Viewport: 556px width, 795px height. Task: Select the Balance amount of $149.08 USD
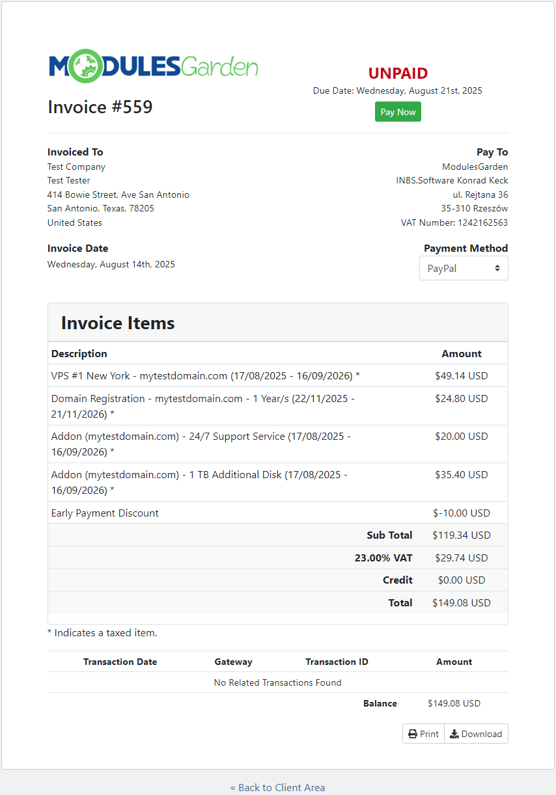pos(454,703)
